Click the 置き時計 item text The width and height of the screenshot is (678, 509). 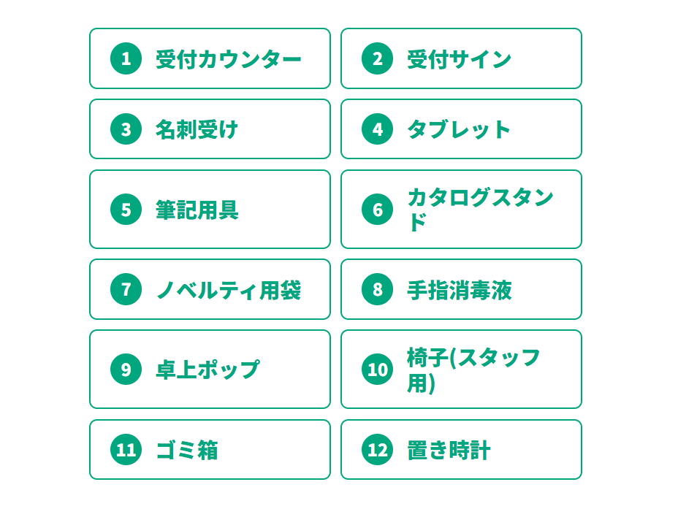pyautogui.click(x=448, y=450)
